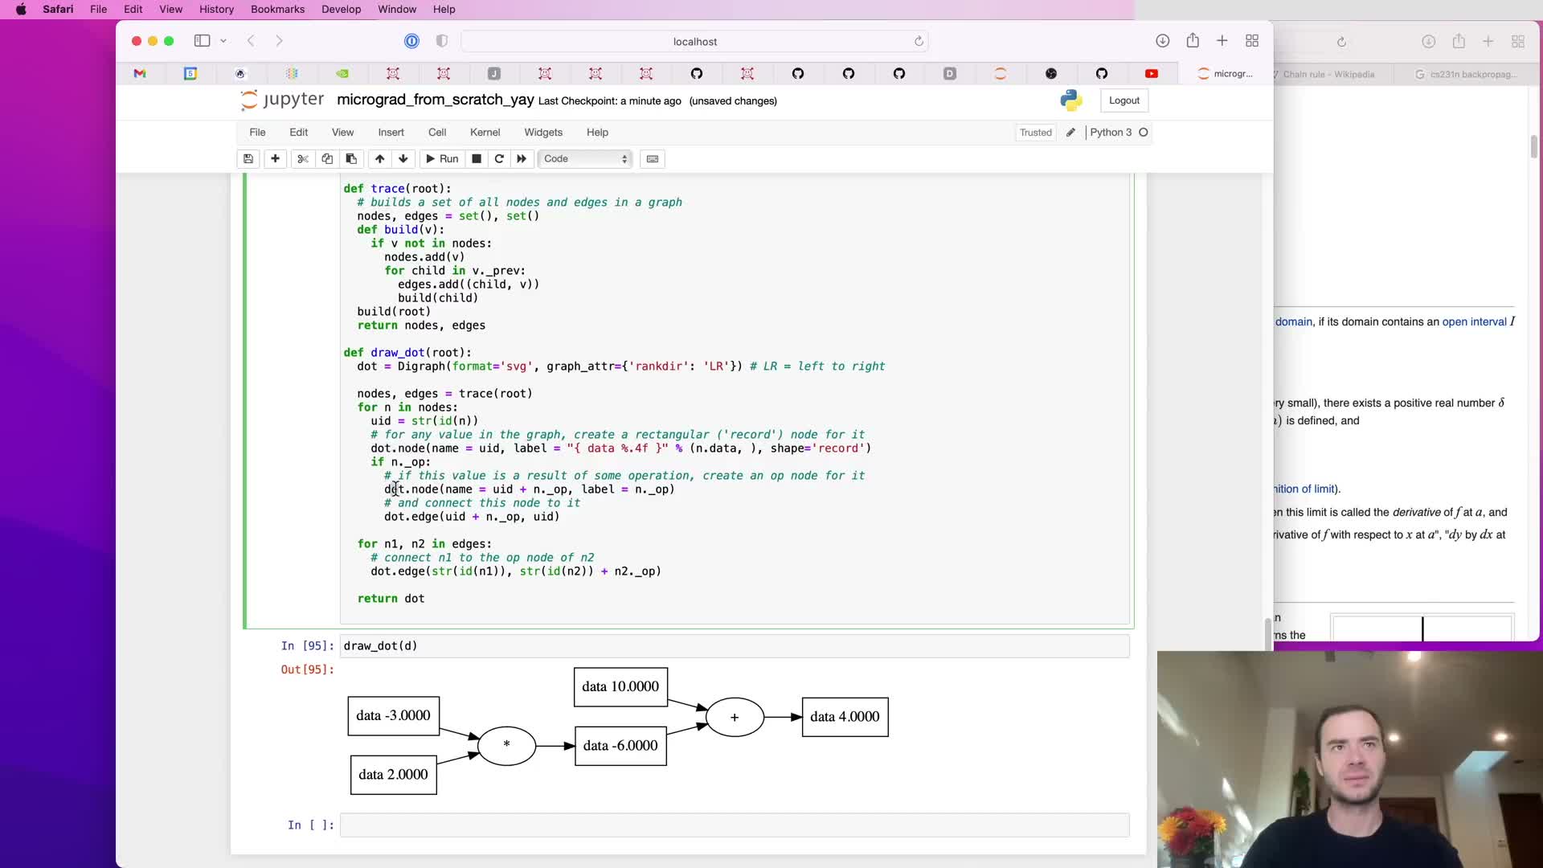Expand the sidebar options chevron
The height and width of the screenshot is (868, 1543).
[x=223, y=41]
